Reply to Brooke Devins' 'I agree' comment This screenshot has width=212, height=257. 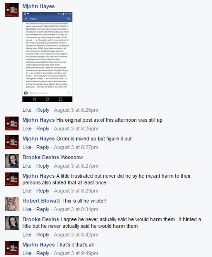[43, 235]
